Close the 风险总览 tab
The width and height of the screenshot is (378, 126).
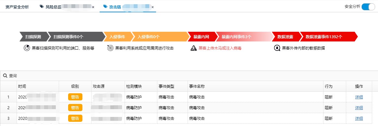[x=93, y=7]
